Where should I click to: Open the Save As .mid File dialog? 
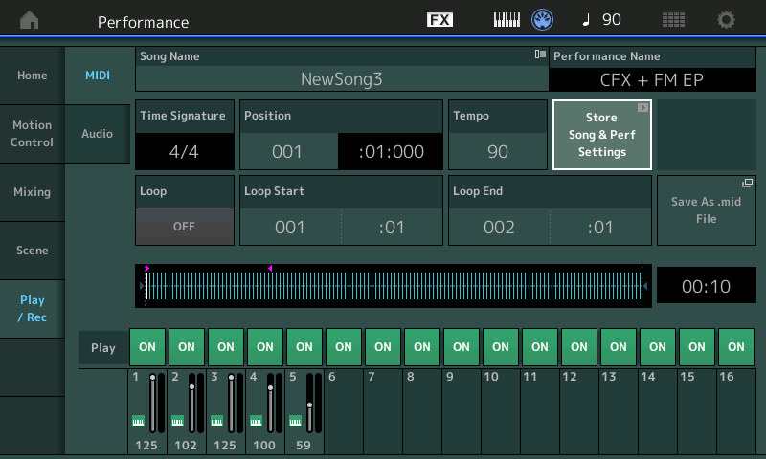coord(707,210)
